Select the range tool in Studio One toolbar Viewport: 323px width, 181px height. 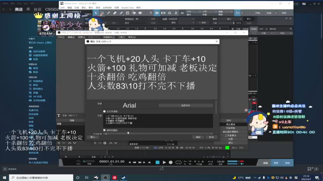(x=102, y=13)
